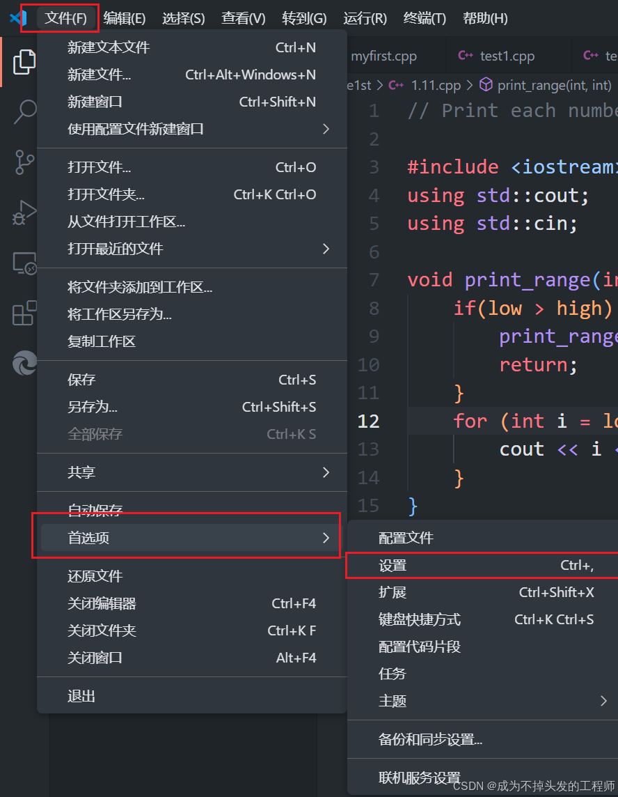Open the Extensions icon
618x797 pixels.
(25, 314)
